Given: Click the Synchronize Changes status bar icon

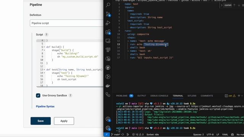Looking at the screenshot, I should click(x=123, y=134).
